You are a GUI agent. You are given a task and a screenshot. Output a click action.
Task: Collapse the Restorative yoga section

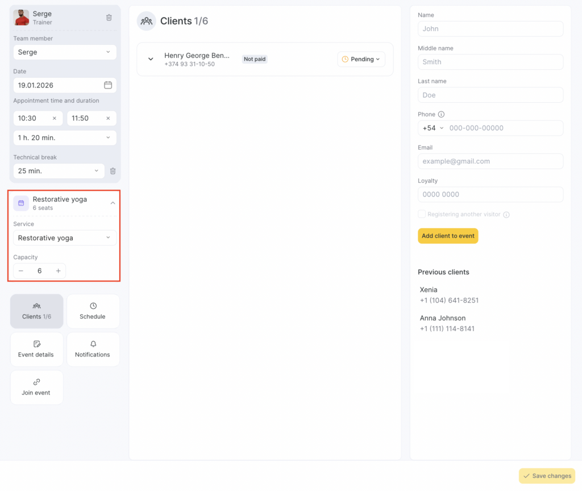tap(113, 203)
